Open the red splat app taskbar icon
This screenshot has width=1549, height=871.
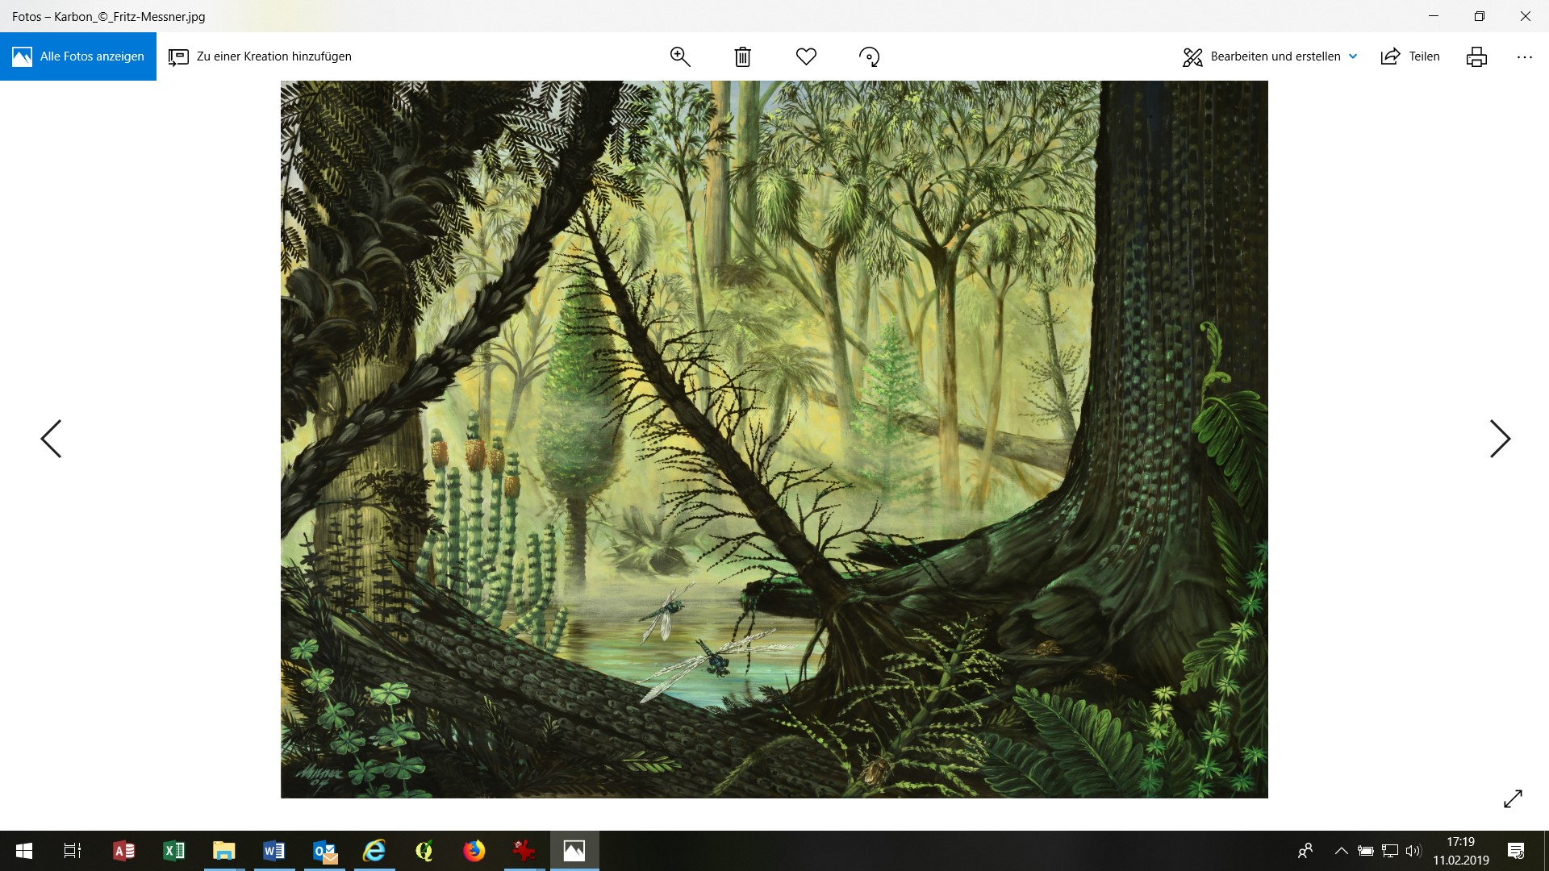pos(524,851)
